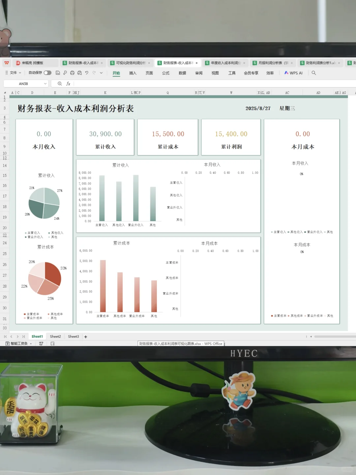Open the 文件 menu dropdown arrow

point(20,73)
